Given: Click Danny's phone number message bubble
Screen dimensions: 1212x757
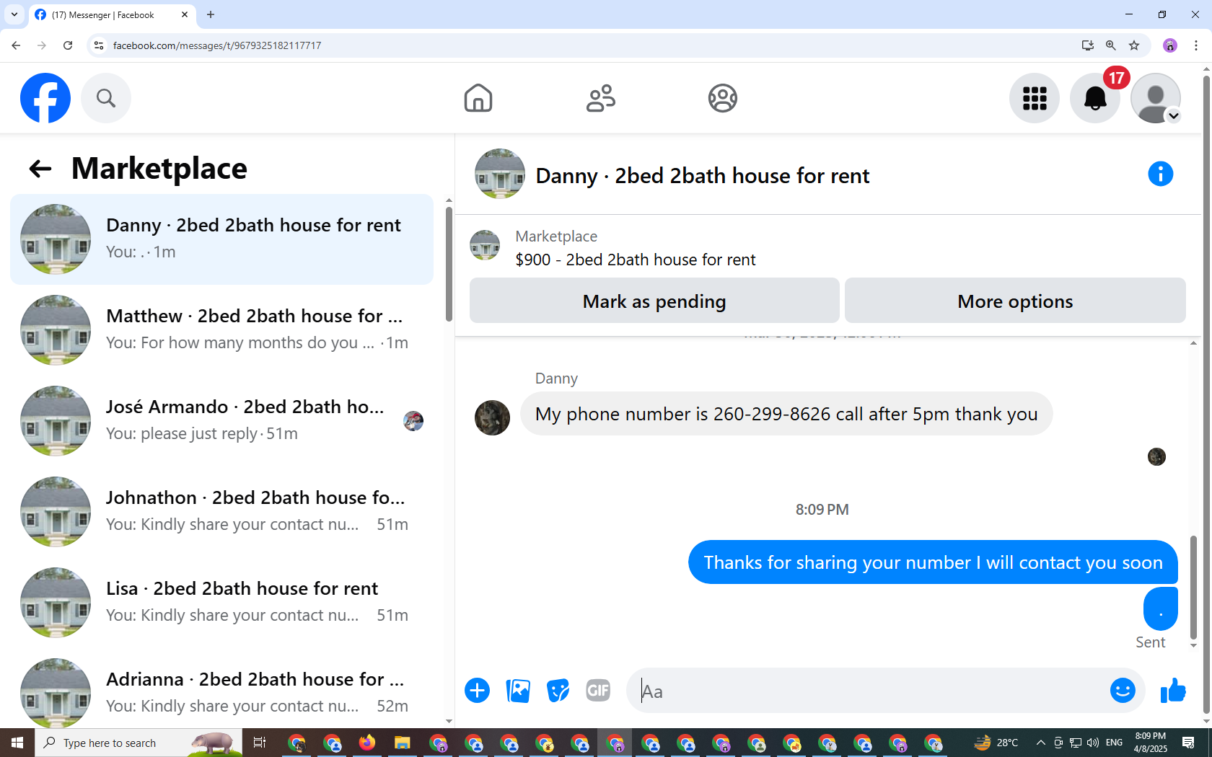Looking at the screenshot, I should click(x=786, y=414).
